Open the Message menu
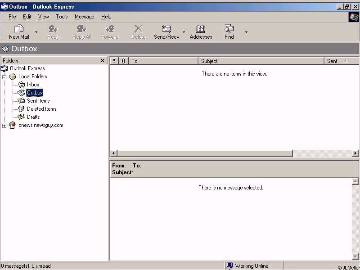The width and height of the screenshot is (360, 270). [x=84, y=17]
